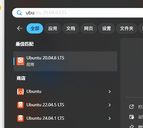This screenshot has height=128, width=143.
Task: Expand the Ubuntu store result chevron
Action: [x=109, y=92]
